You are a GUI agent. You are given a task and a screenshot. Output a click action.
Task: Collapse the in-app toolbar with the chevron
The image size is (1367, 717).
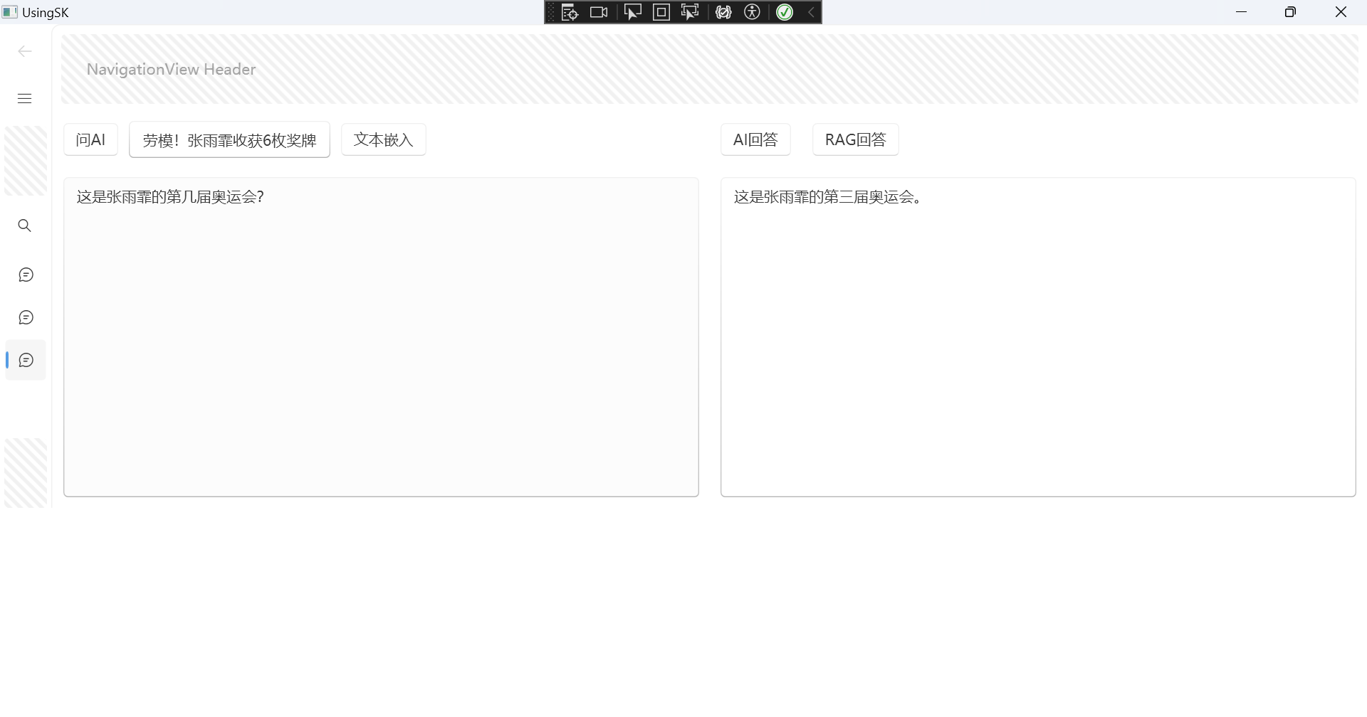point(812,11)
